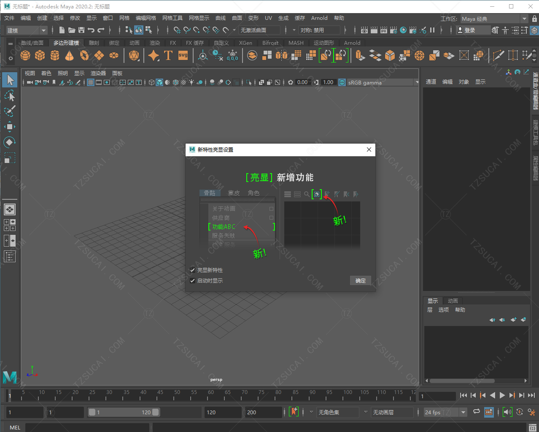Click the snap to grid magnet icon

(177, 30)
